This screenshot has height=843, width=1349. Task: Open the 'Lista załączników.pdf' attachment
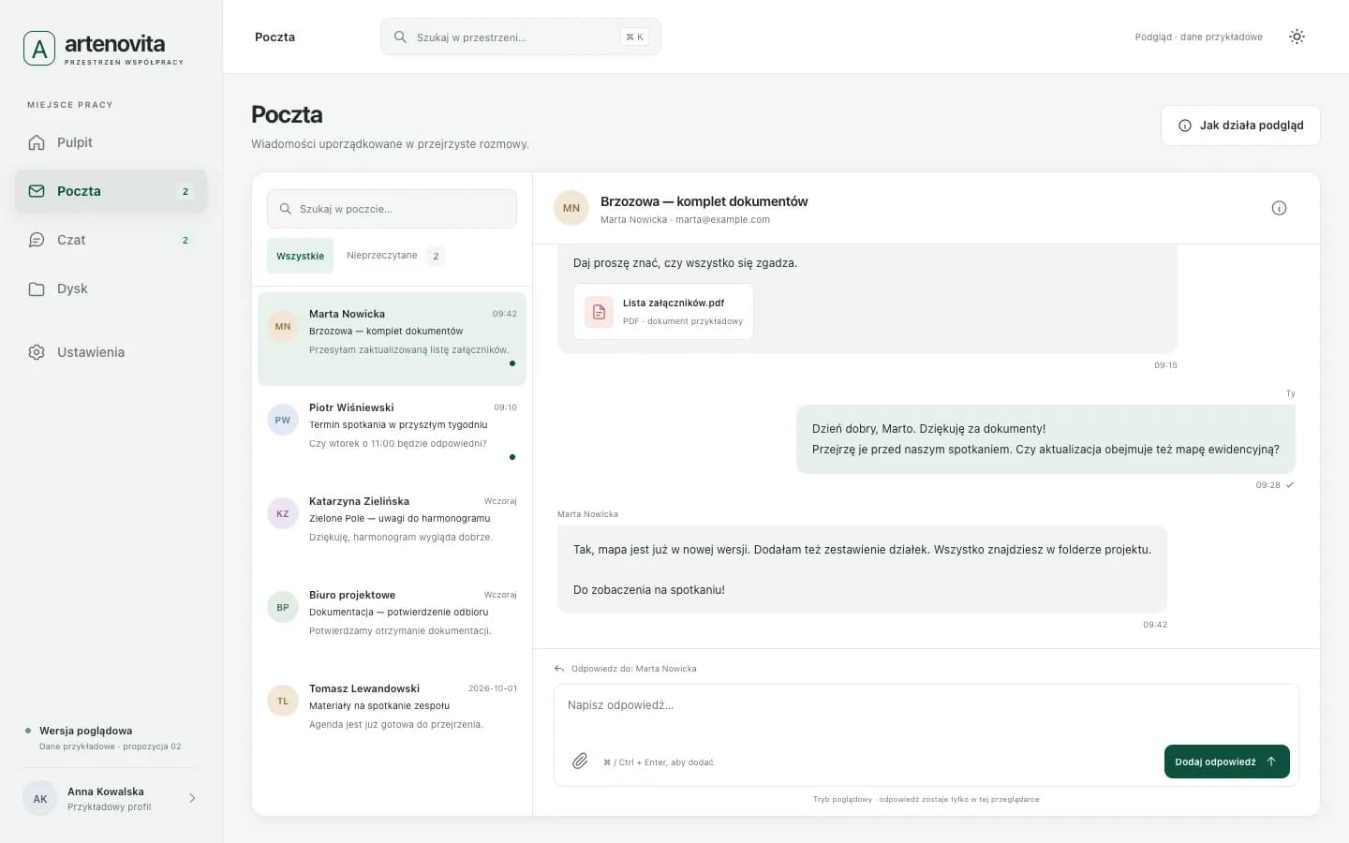pos(663,311)
